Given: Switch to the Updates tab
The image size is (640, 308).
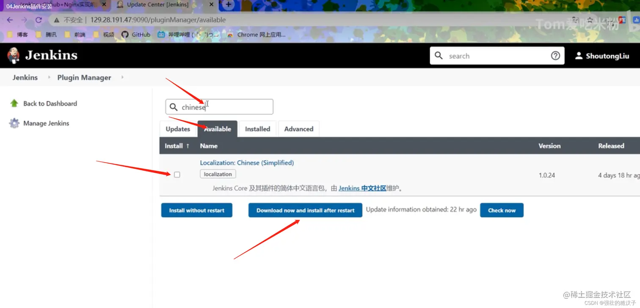Looking at the screenshot, I should click(x=178, y=129).
